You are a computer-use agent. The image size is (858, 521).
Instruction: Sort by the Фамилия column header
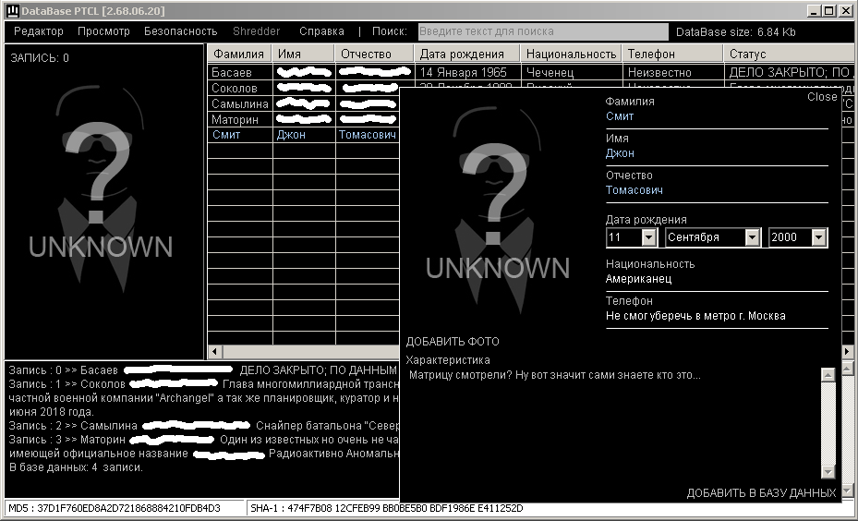pos(239,54)
